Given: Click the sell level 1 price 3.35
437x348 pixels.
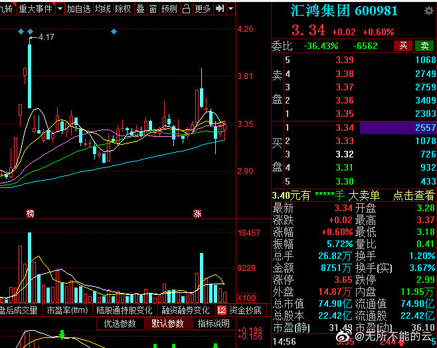Looking at the screenshot, I should point(345,114).
